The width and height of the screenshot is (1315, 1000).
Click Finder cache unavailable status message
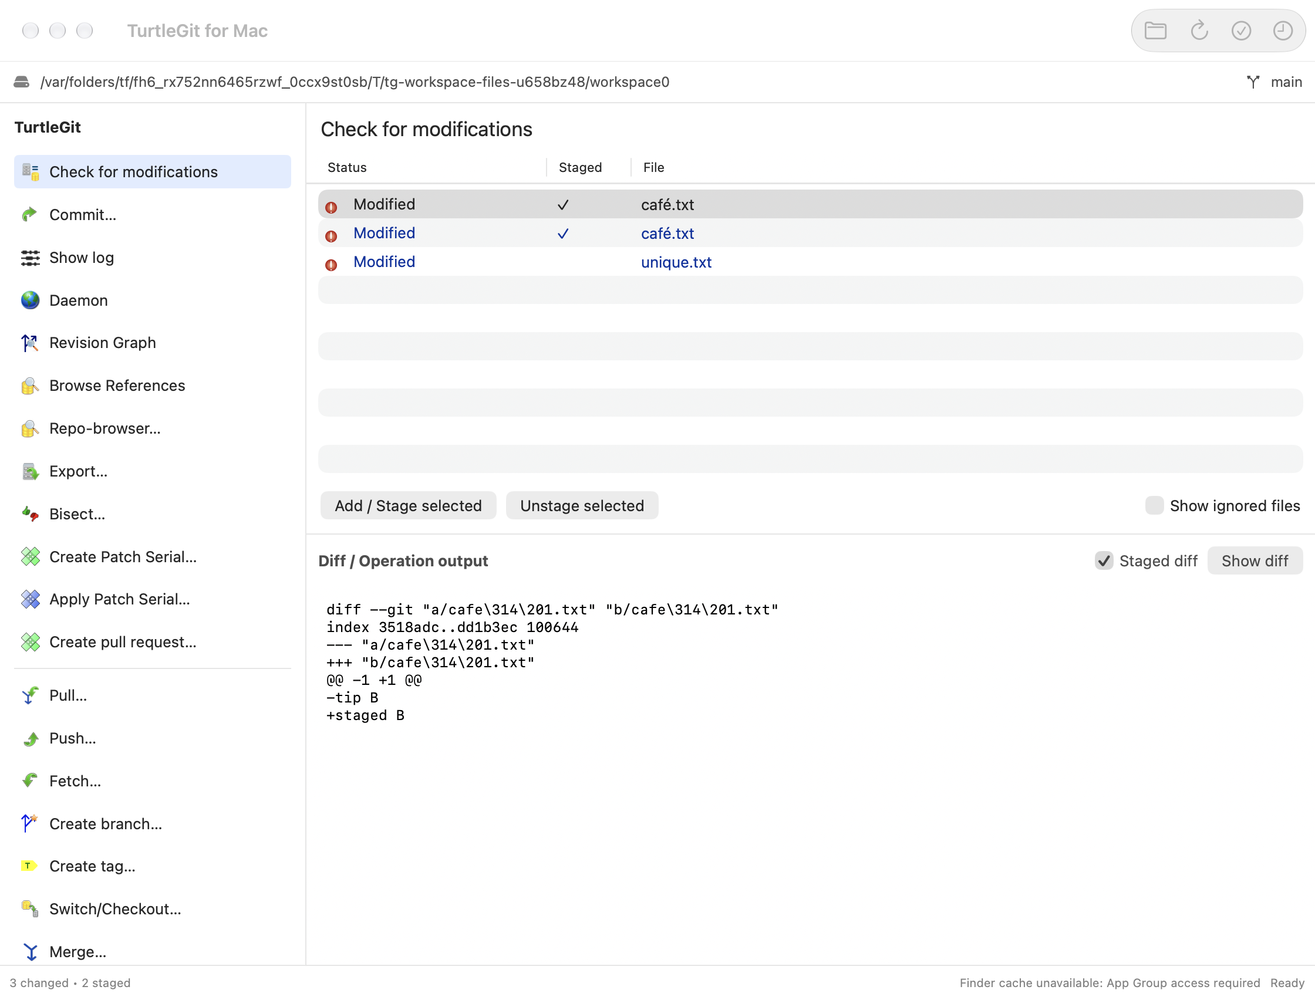pyautogui.click(x=1110, y=983)
